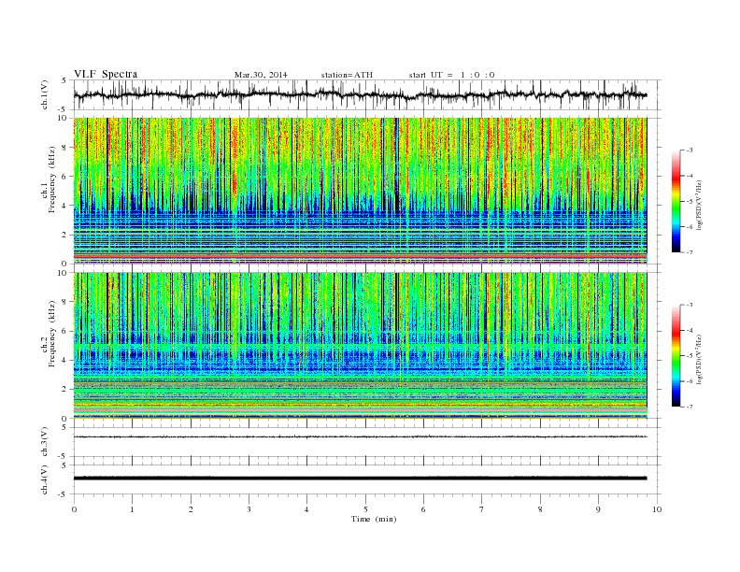Click the 'ch.3(V)' axis label
The image size is (740, 572).
[x=45, y=442]
